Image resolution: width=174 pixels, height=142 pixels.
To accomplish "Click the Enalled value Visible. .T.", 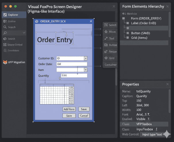I will point(143,119).
